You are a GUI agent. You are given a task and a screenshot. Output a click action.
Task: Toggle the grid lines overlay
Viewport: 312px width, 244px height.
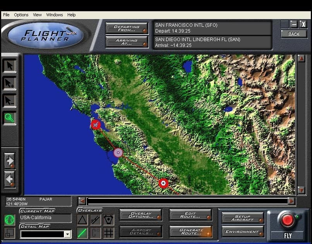(108, 233)
